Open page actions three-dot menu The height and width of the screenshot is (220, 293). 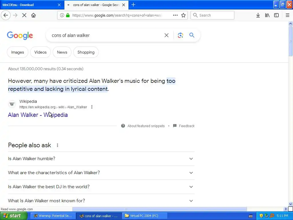(x=175, y=15)
